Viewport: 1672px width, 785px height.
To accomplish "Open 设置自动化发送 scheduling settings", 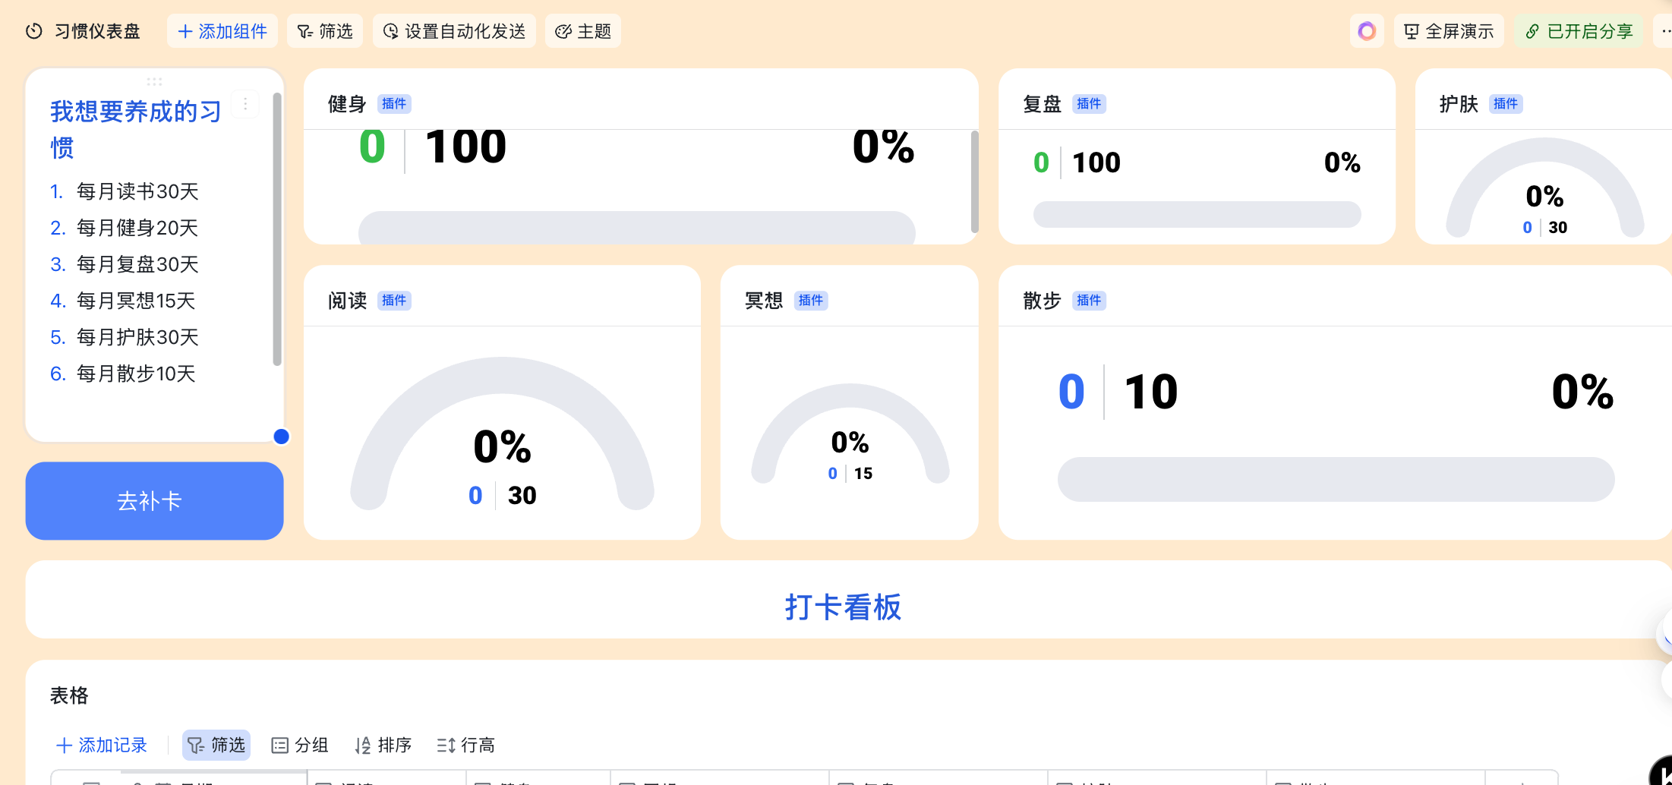I will tap(454, 31).
